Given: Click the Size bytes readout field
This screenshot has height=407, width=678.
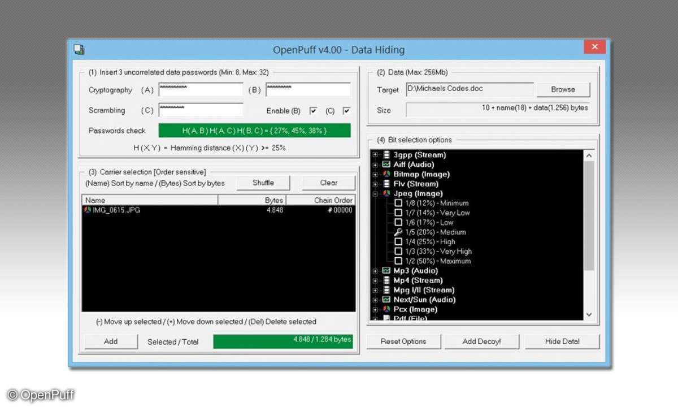Looking at the screenshot, I should coord(498,109).
